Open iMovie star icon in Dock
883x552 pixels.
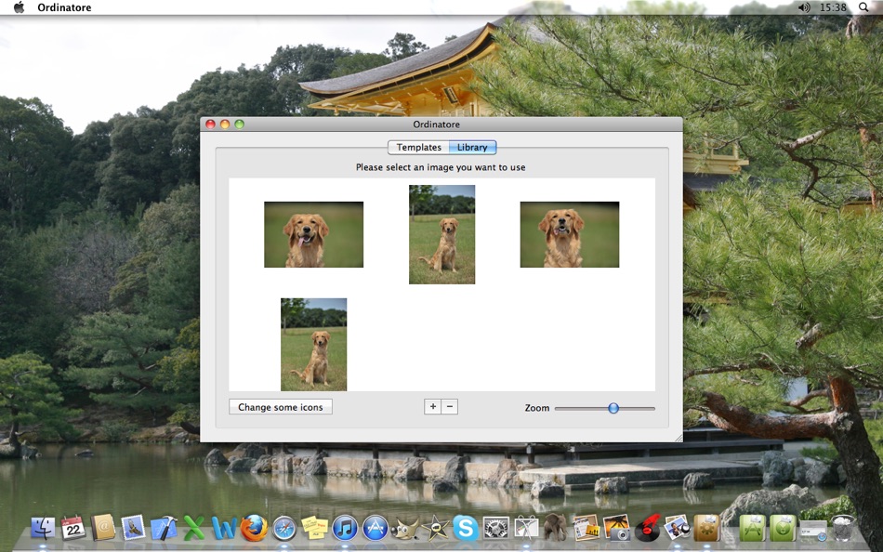[x=436, y=529]
